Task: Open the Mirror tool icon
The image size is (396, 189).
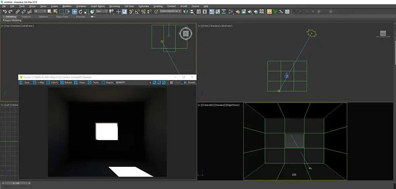Action: 186,11
